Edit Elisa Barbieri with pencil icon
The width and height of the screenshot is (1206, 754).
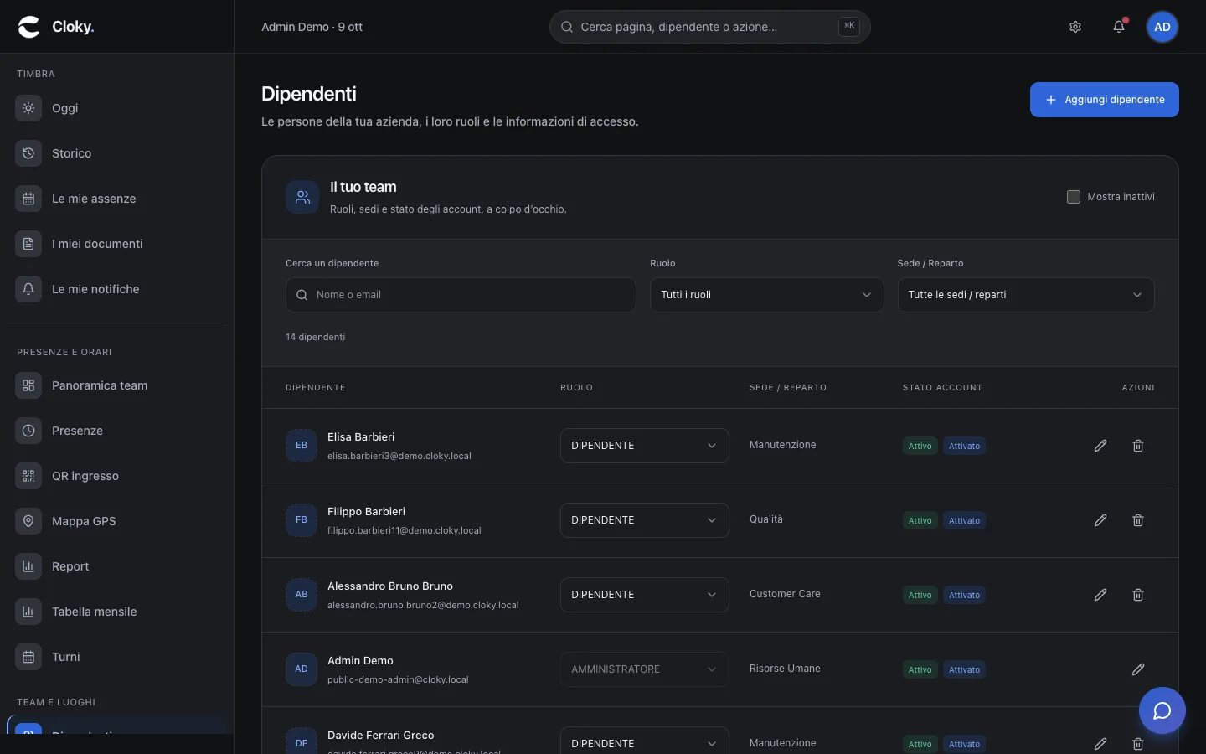[1100, 446]
